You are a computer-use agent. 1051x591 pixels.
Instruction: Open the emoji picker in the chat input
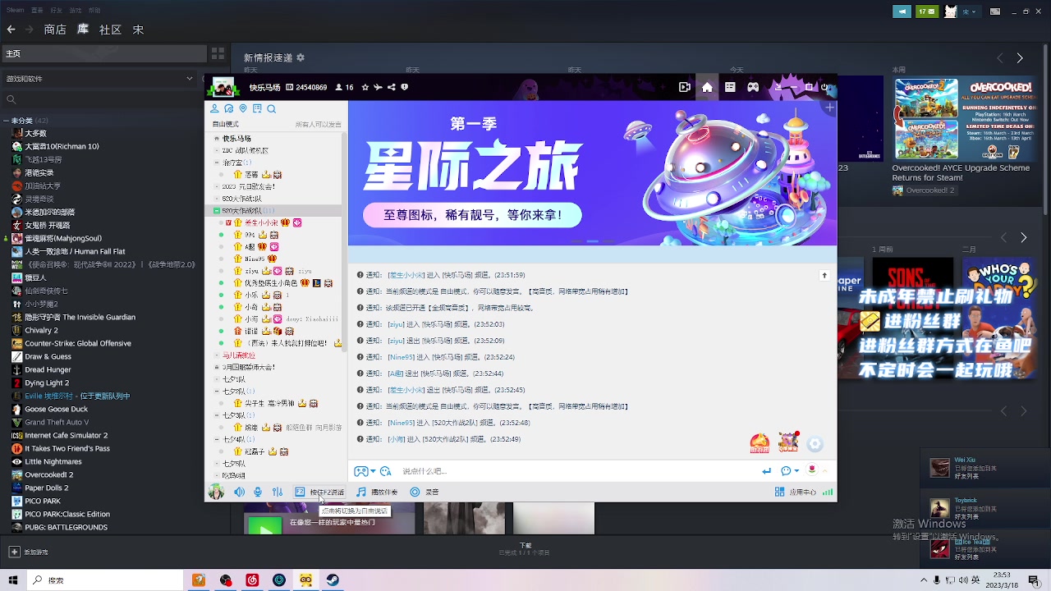[x=360, y=470]
